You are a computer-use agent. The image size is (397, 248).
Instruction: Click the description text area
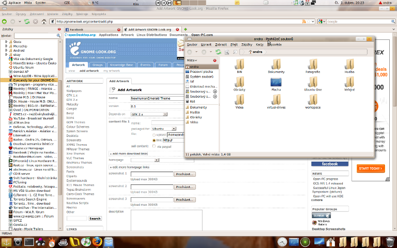click(166, 220)
